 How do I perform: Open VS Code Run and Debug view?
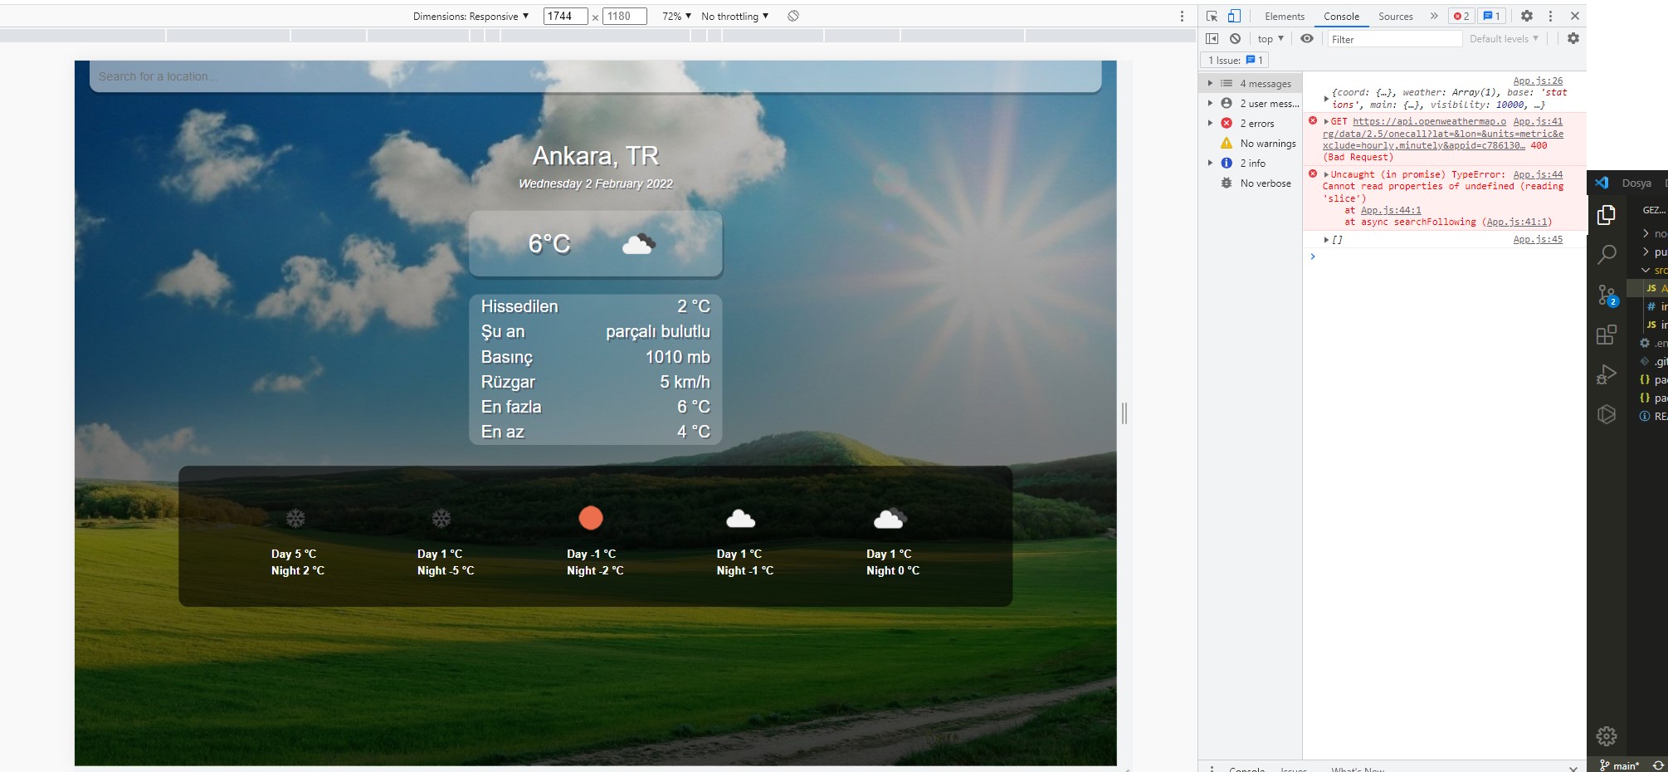click(x=1607, y=374)
